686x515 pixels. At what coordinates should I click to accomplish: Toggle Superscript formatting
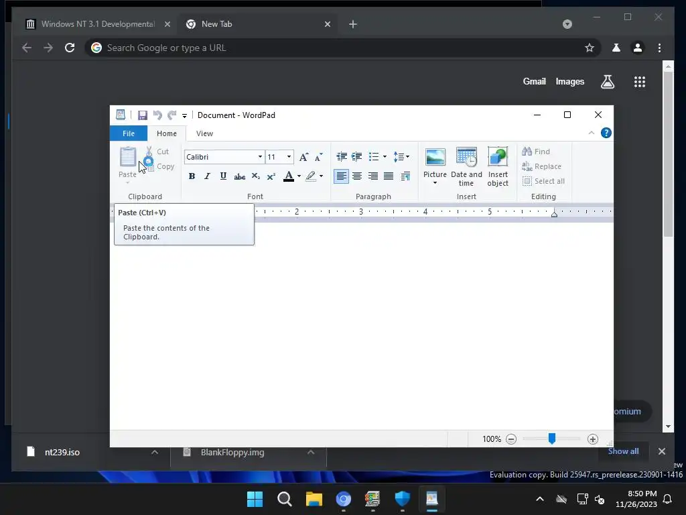click(271, 176)
